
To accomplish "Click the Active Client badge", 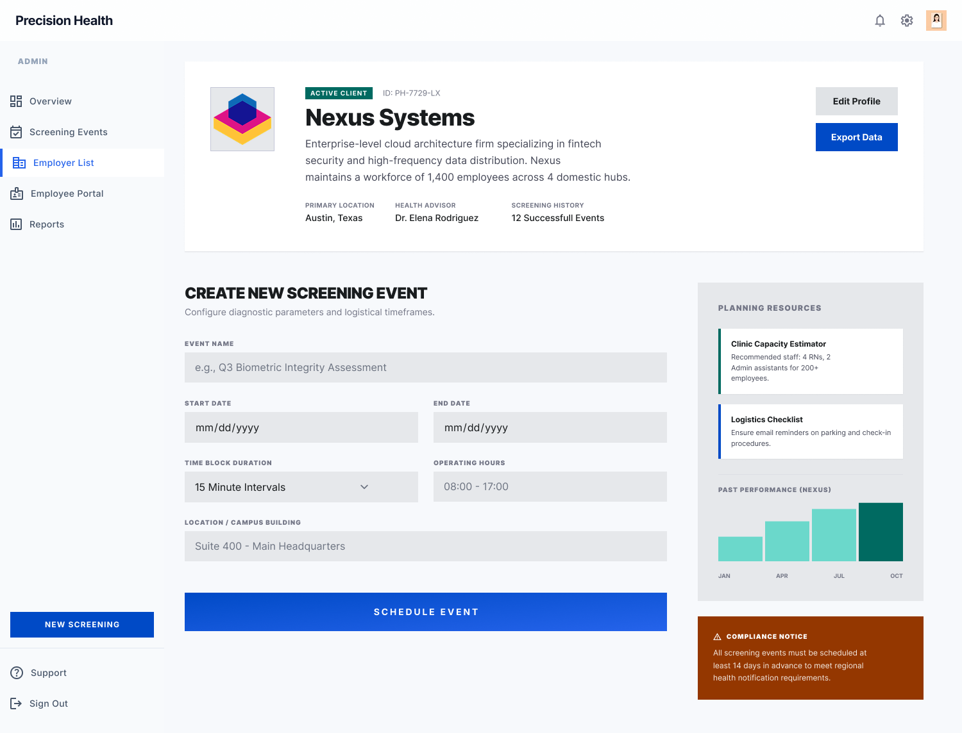I will pos(339,93).
